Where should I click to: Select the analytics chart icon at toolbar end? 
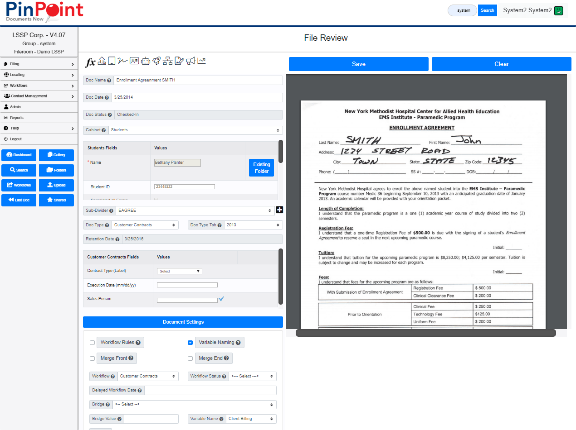coord(201,61)
